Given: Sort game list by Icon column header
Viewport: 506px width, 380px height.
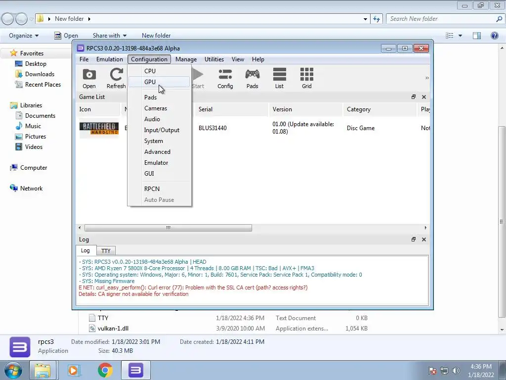Looking at the screenshot, I should point(98,109).
